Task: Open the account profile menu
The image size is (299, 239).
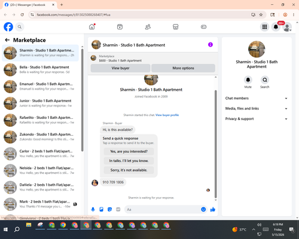Action: click(287, 27)
